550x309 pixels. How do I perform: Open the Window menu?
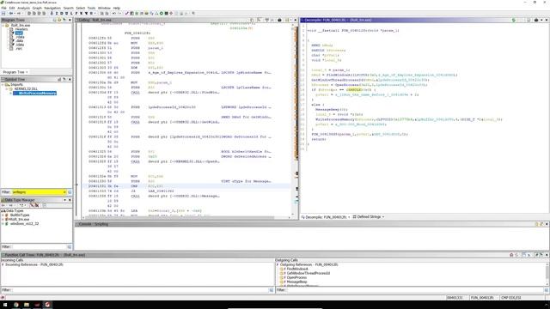(x=104, y=8)
